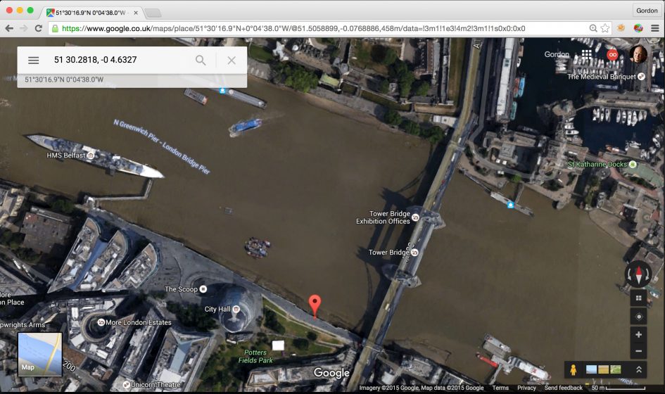This screenshot has width=665, height=394.
Task: Click the Privacy link in footer
Action: (526, 388)
